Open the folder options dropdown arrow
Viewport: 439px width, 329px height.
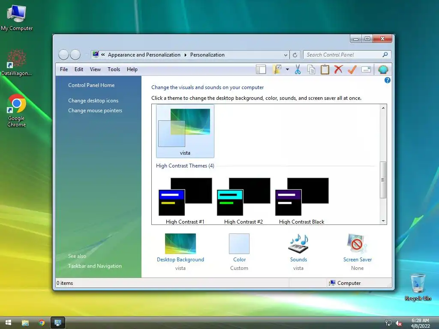(x=287, y=69)
